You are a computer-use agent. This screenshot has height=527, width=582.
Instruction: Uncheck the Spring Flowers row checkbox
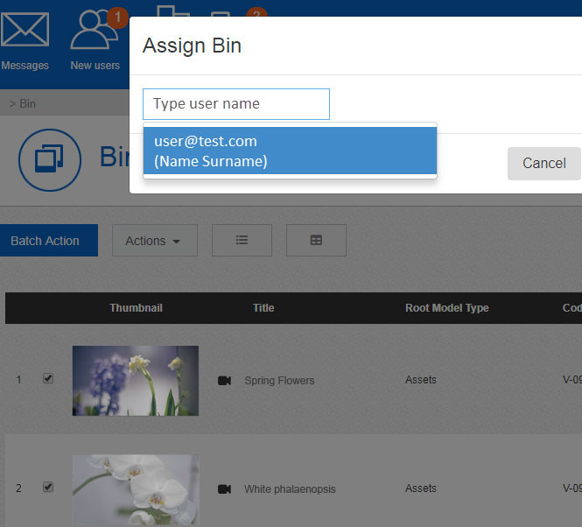48,379
